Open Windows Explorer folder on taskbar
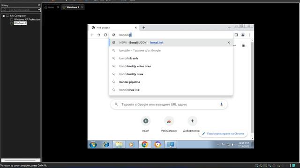This screenshot has height=168, width=300. tap(119, 145)
